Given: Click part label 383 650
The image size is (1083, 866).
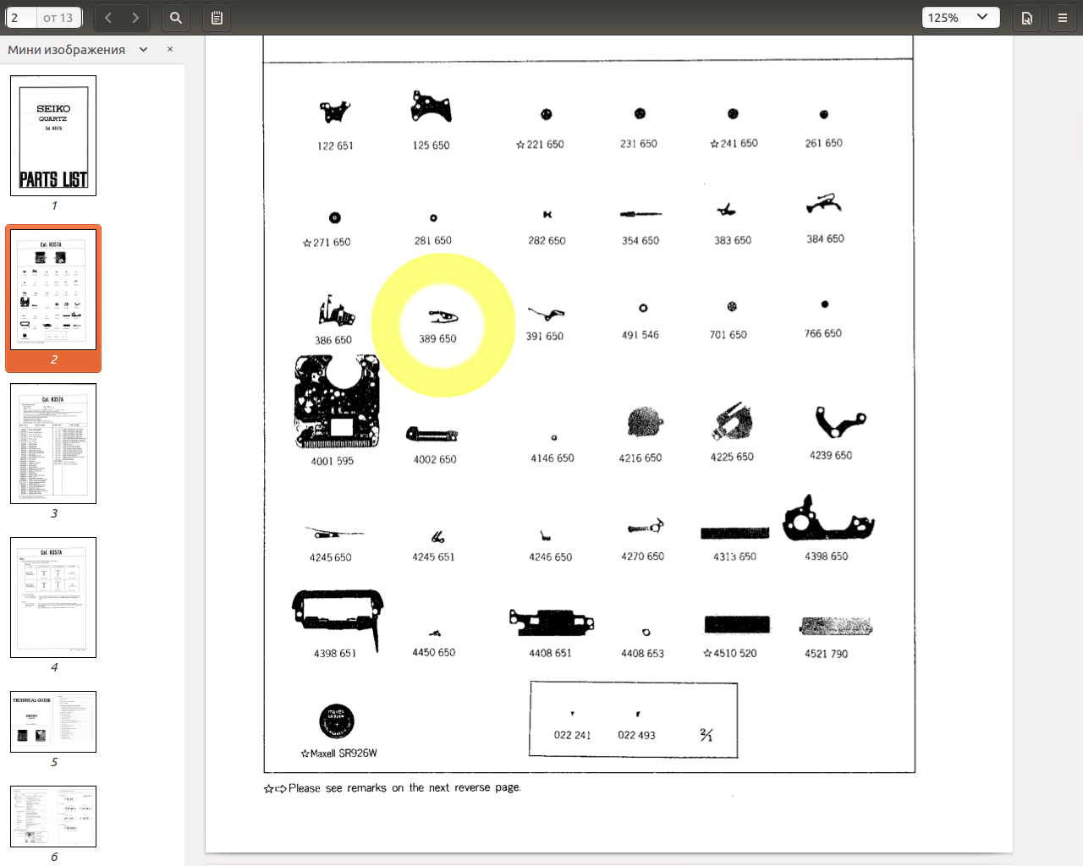Looking at the screenshot, I should point(733,241).
